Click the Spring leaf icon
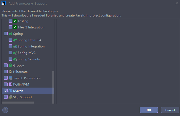 tap(10, 34)
